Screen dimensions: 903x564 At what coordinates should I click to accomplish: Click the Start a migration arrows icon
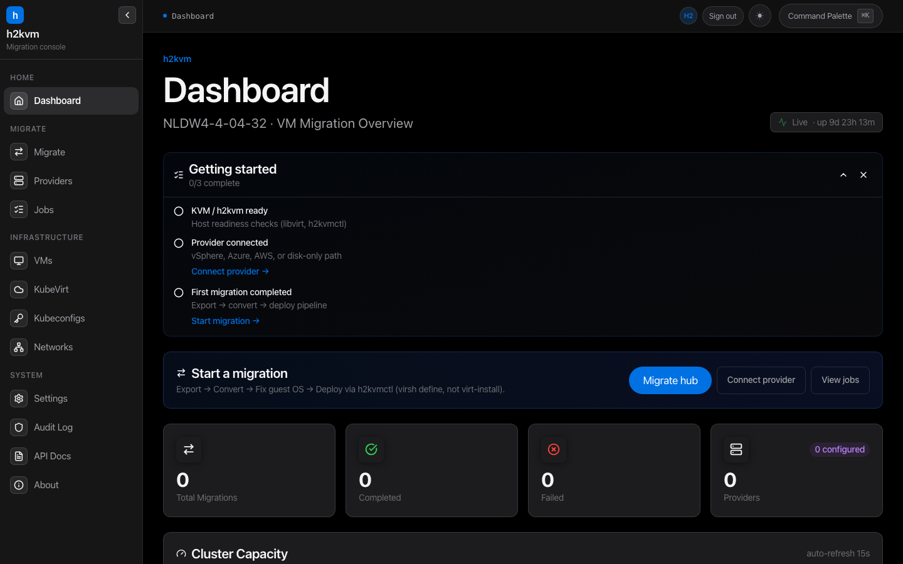coord(181,373)
